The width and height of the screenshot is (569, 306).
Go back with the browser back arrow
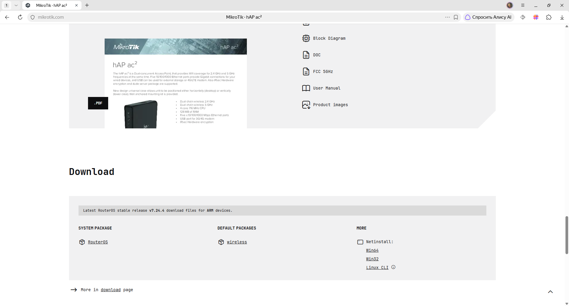click(7, 17)
